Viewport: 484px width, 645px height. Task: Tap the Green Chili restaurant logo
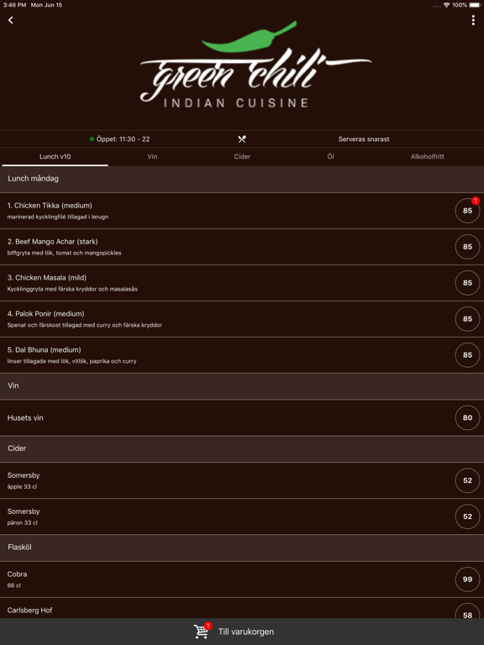(255, 64)
